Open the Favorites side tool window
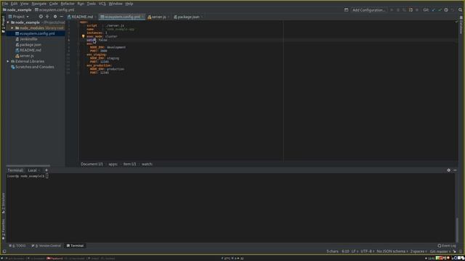465x261 pixels. click(x=3, y=229)
